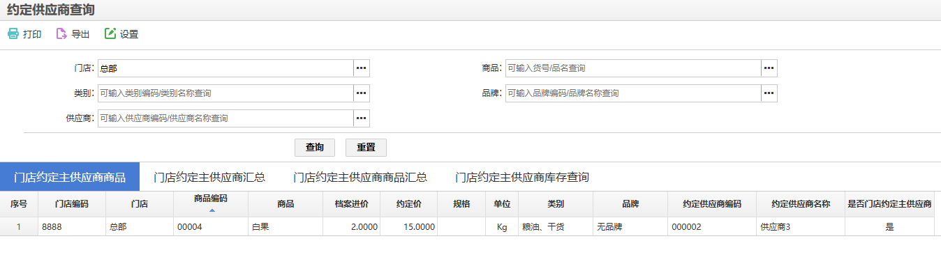The width and height of the screenshot is (941, 264).
Task: Select the 门店约定主供应商商品 tab
Action: pyautogui.click(x=70, y=177)
